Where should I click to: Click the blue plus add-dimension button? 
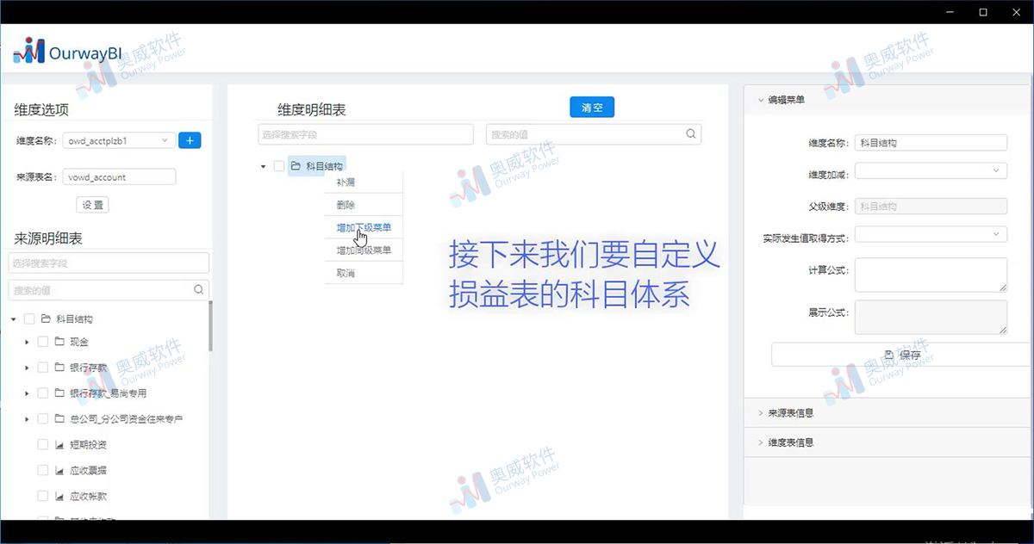[190, 140]
